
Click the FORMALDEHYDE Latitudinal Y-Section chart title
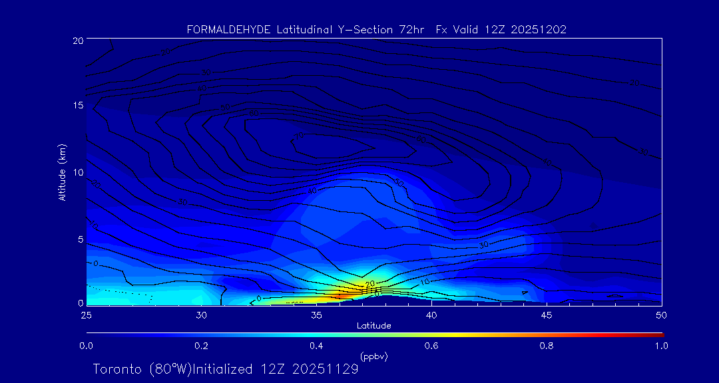pos(376,30)
